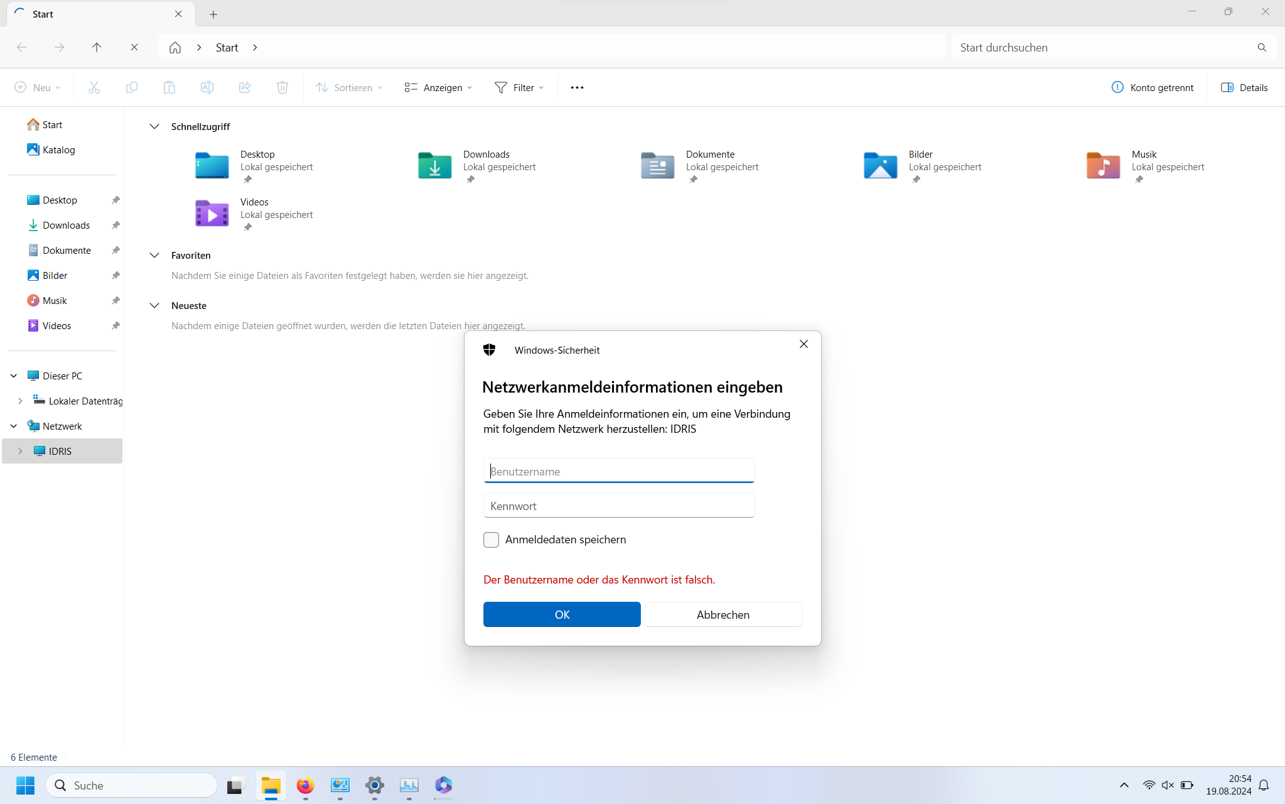Toggle the Details pane button
The image size is (1285, 804).
[1244, 88]
